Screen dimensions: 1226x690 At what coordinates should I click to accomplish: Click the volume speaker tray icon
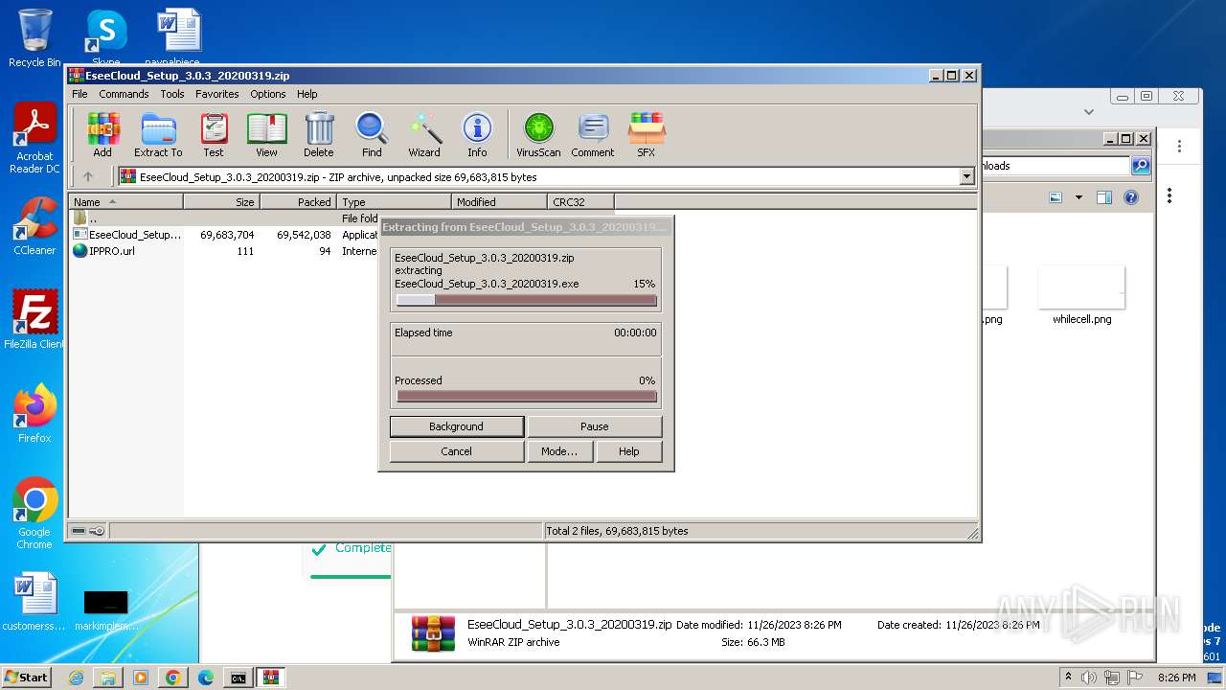[x=1088, y=678]
